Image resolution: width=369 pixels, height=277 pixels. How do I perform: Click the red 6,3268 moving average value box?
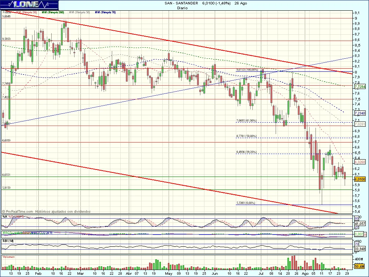click(360, 162)
